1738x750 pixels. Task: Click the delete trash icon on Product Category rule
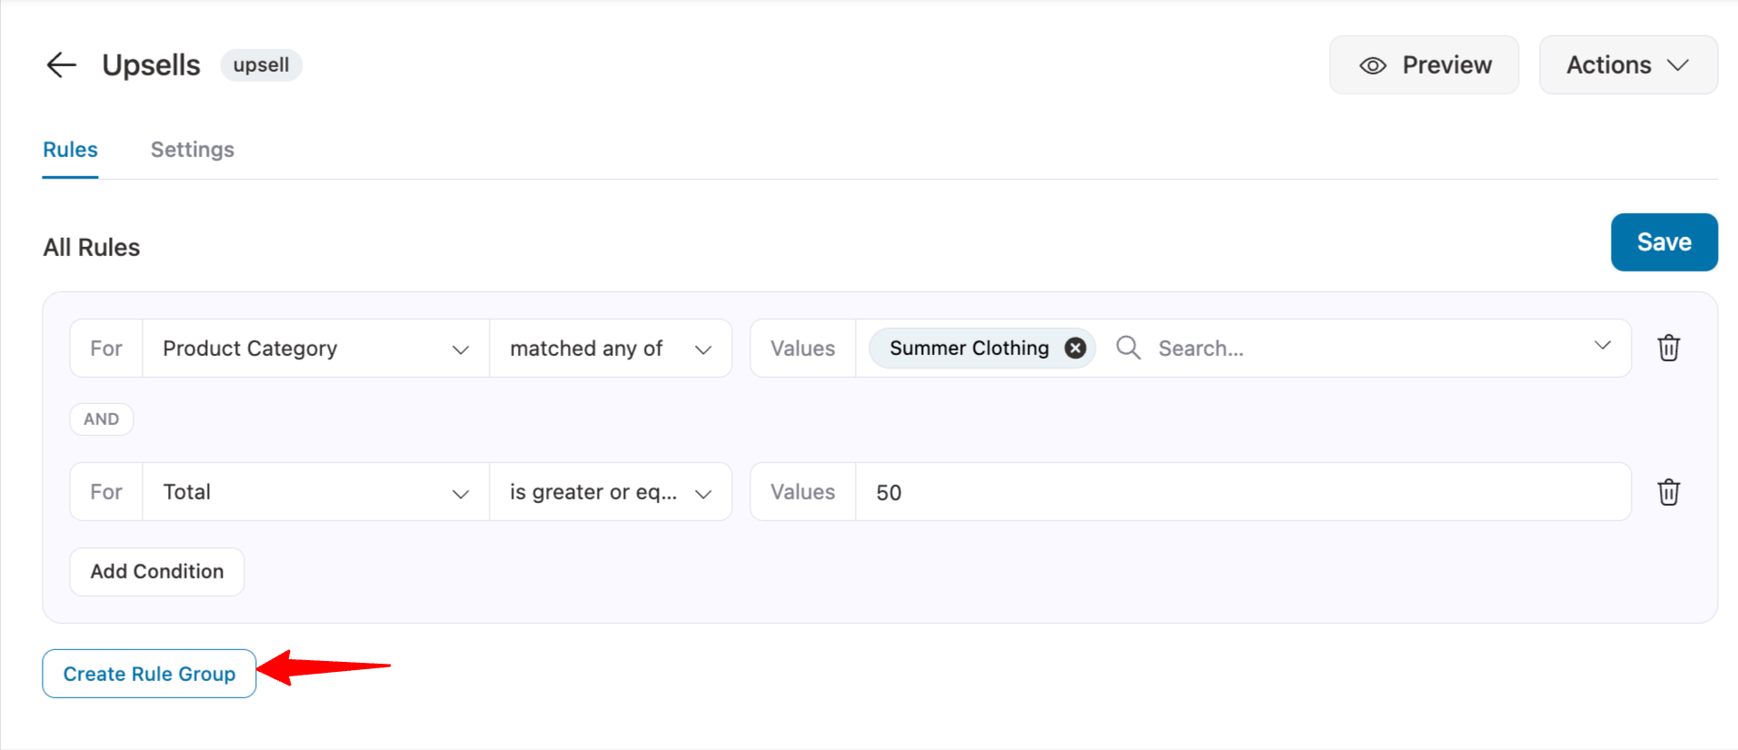pyautogui.click(x=1668, y=348)
